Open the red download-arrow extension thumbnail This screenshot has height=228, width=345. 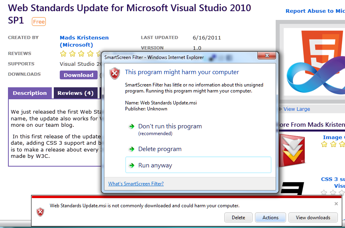[292, 150]
